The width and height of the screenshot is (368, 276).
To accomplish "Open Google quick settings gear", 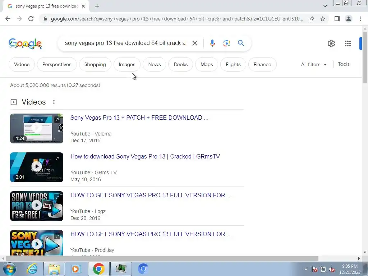I will 331,43.
